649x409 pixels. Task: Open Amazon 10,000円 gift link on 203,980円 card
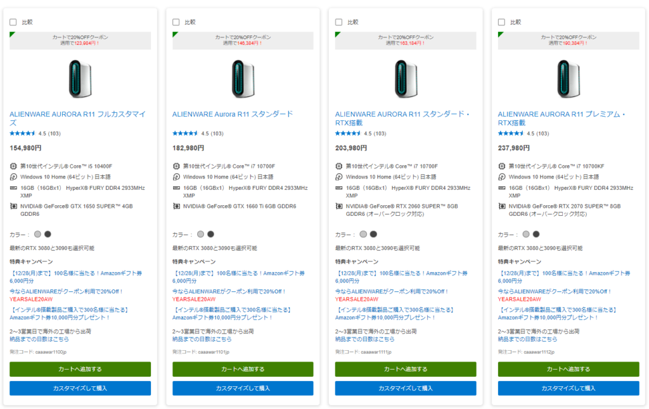(394, 313)
